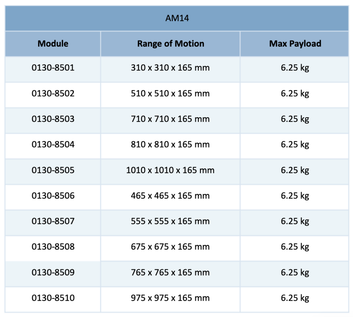The width and height of the screenshot is (353, 317).
Task: Click module number 0130-8506
Action: [53, 196]
